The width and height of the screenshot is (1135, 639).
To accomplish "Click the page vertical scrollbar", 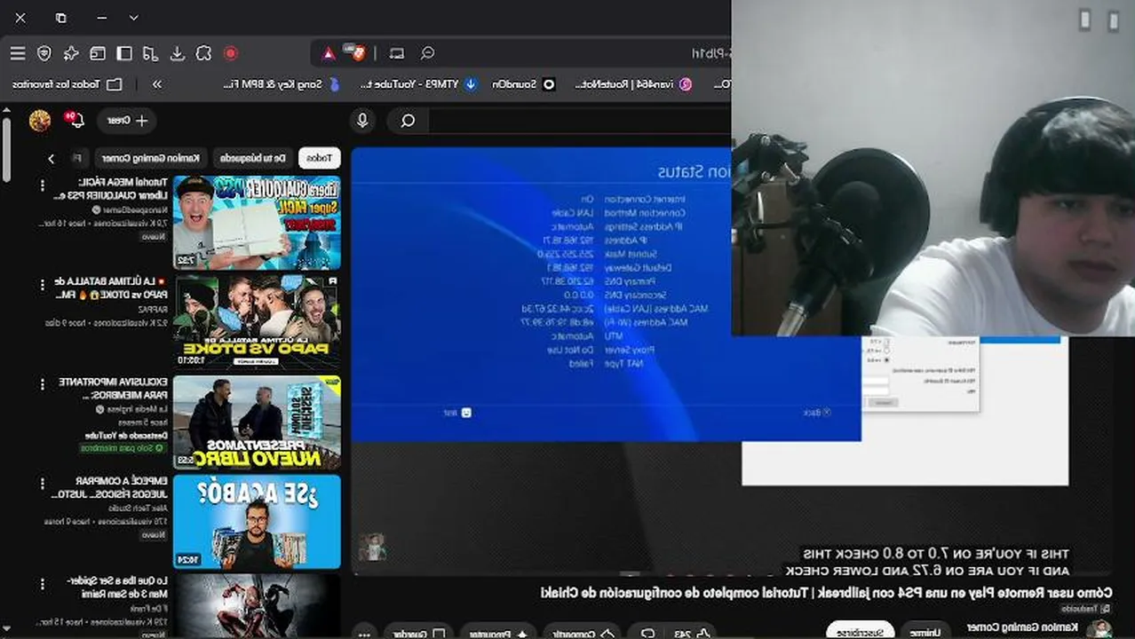I will click(x=6, y=149).
